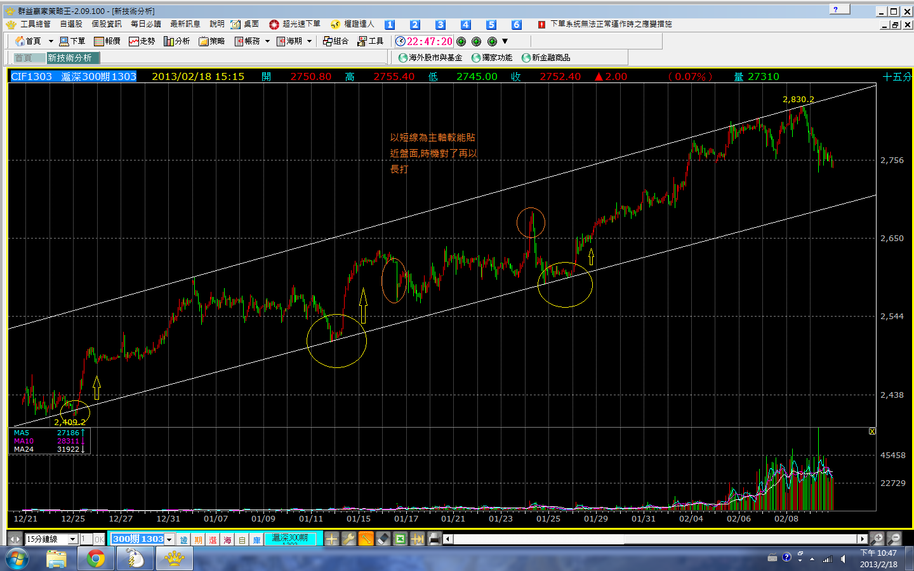Open the 每日必讀 menu
Screen dimensions: 914x571
[x=146, y=24]
